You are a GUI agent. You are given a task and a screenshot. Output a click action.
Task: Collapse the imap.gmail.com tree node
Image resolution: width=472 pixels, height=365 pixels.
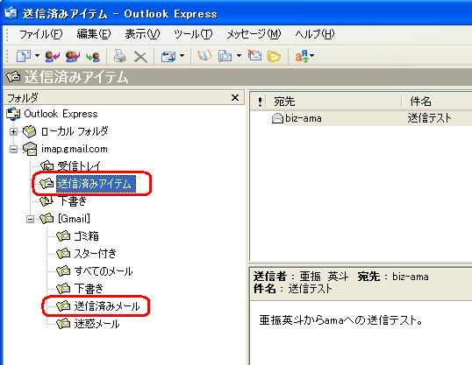13,149
